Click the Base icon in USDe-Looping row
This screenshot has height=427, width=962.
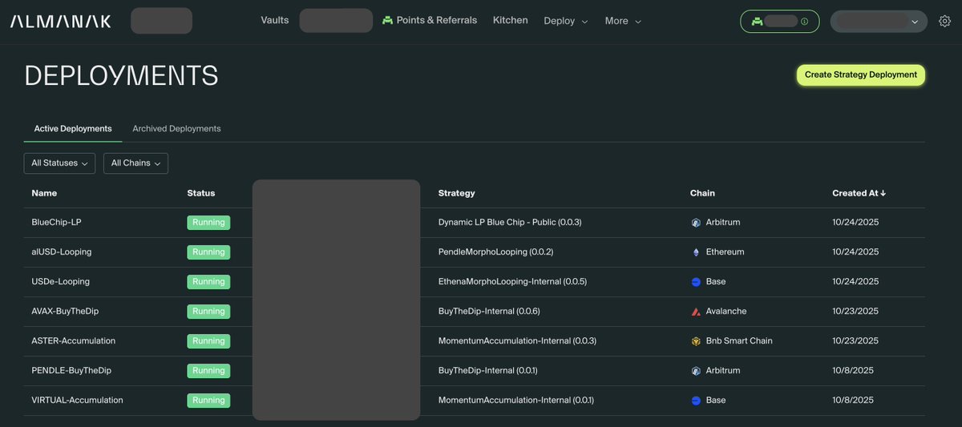696,282
